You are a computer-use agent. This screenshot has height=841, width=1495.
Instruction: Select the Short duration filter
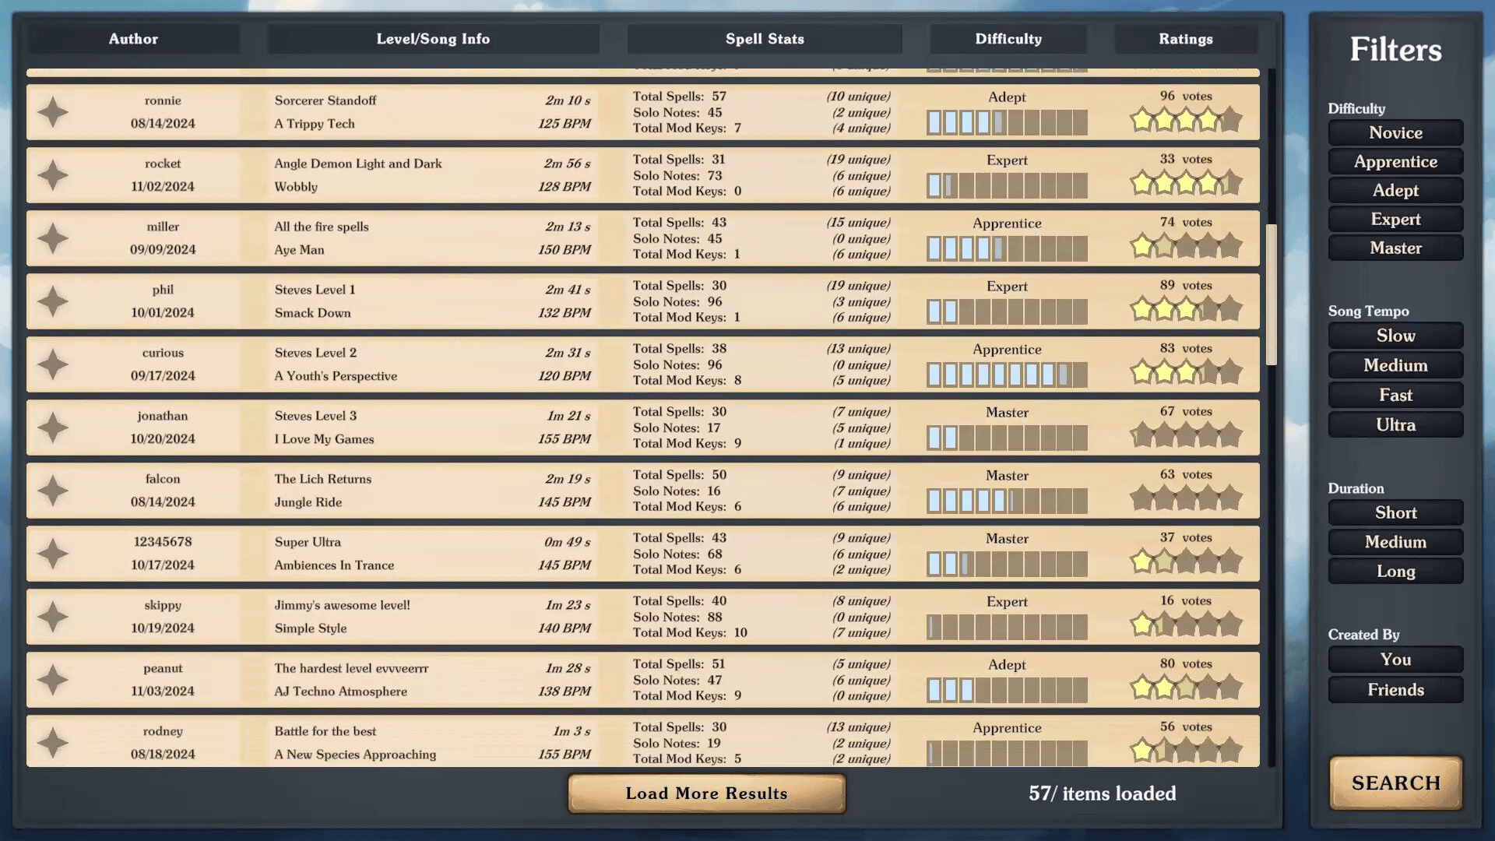coord(1395,512)
